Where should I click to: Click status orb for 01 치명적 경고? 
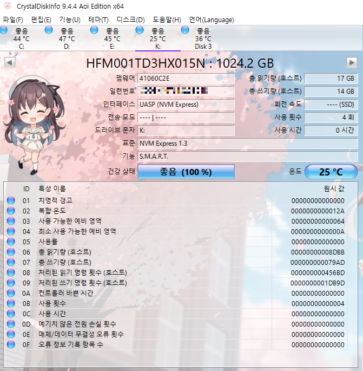coord(11,200)
